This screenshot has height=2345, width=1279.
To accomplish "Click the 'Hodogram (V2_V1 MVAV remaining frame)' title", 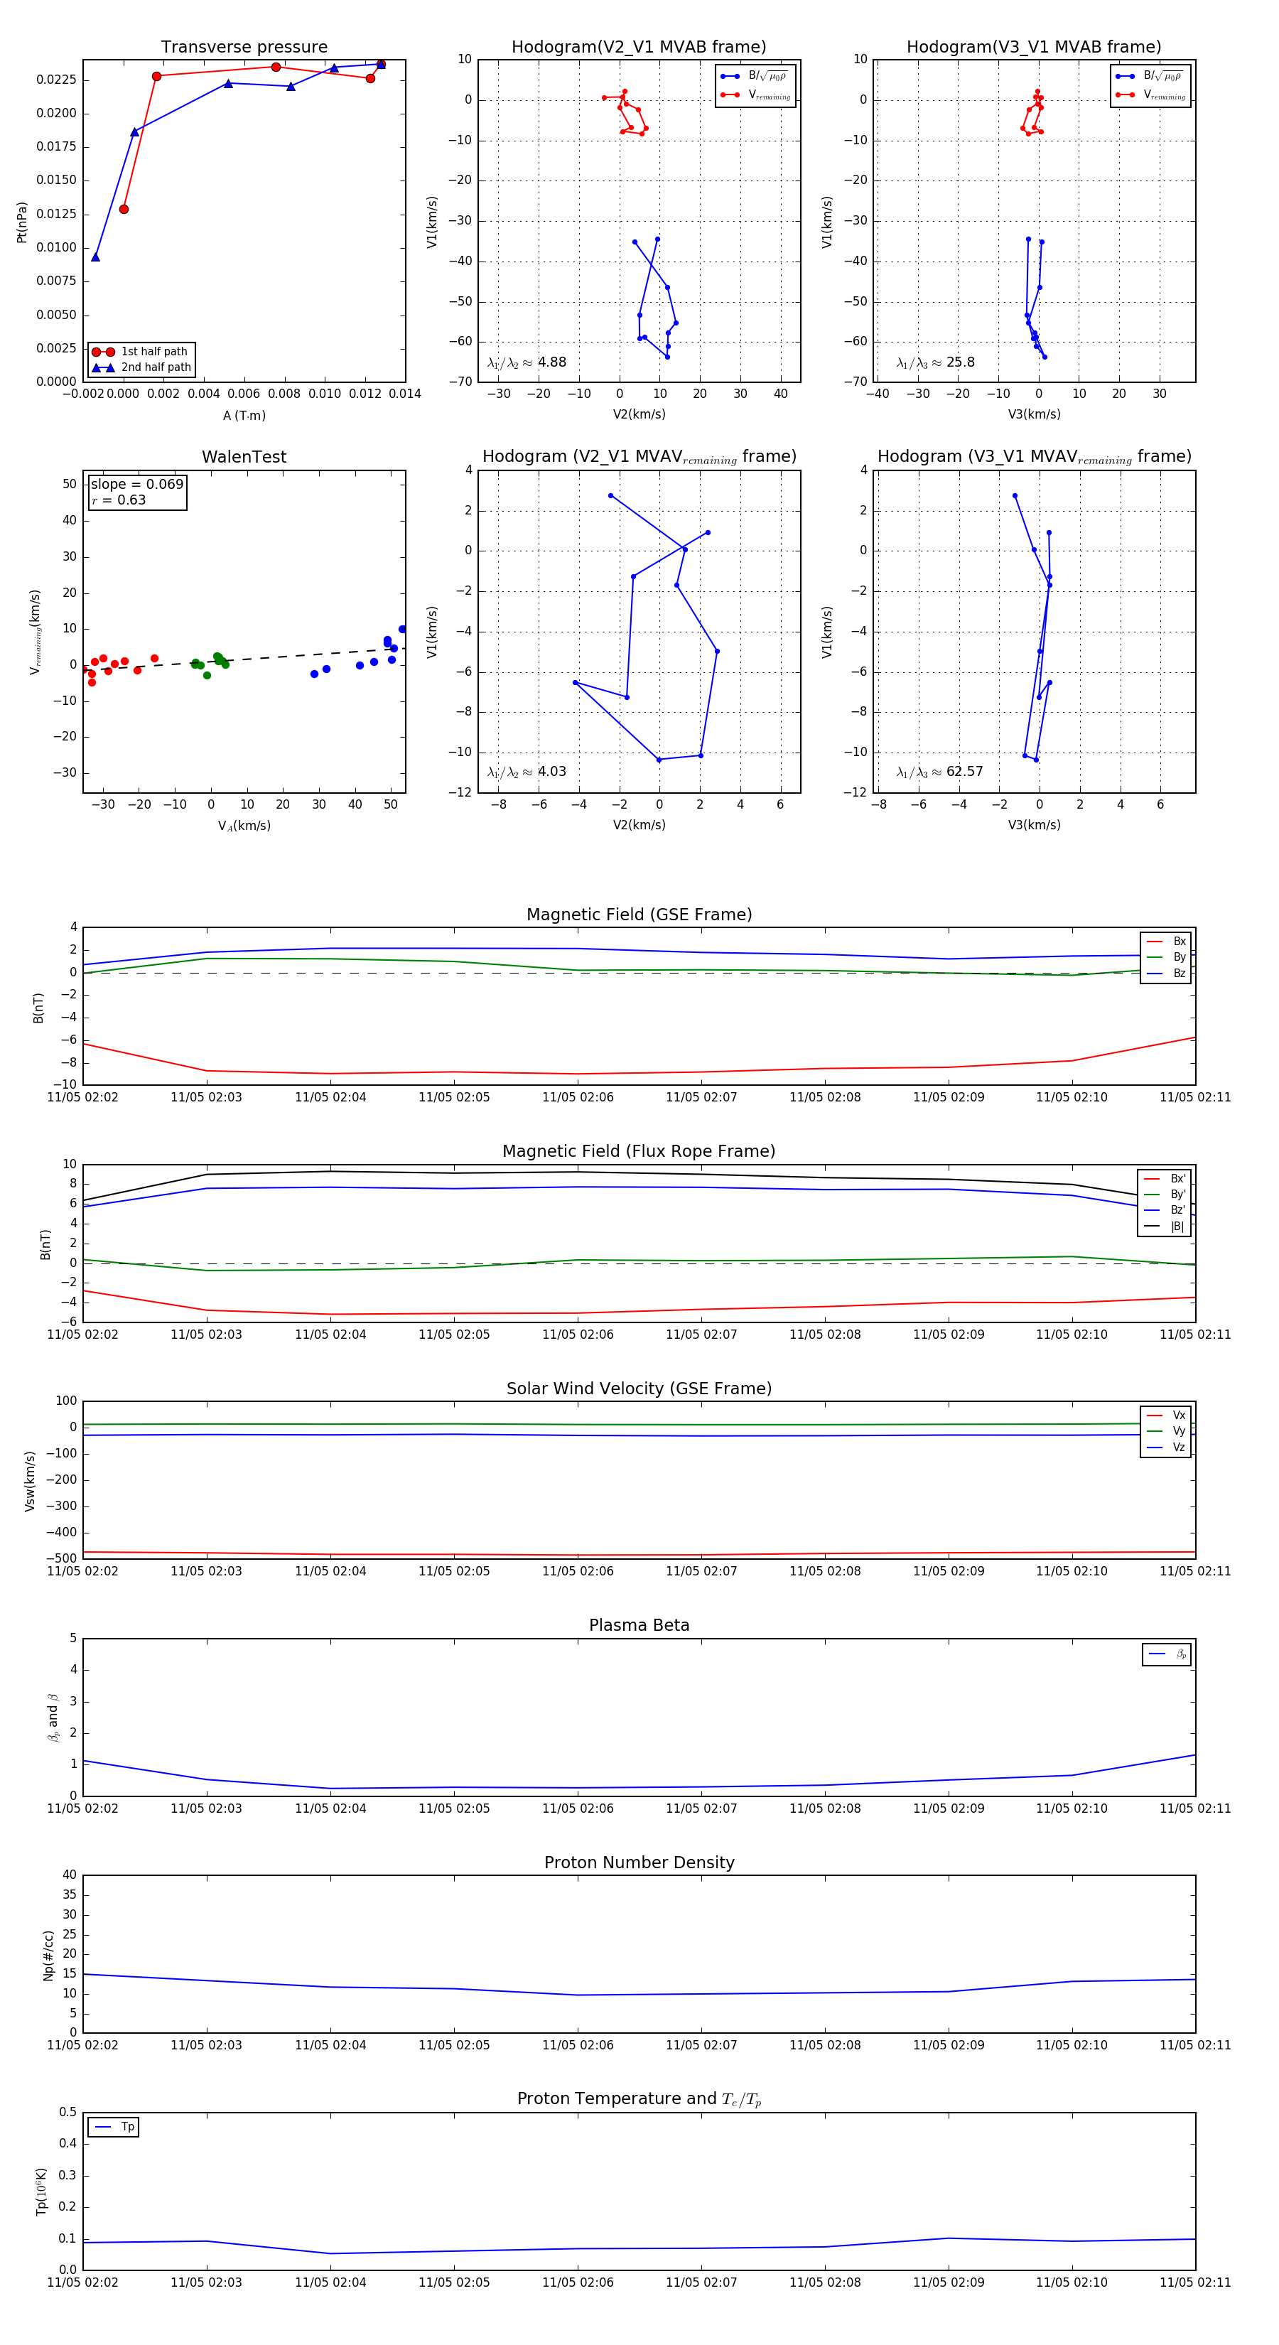I will 639,457.
